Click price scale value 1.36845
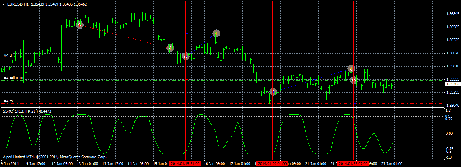This screenshot has height=167, width=461. pyautogui.click(x=453, y=14)
